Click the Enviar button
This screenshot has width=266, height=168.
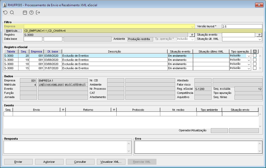[18, 162]
